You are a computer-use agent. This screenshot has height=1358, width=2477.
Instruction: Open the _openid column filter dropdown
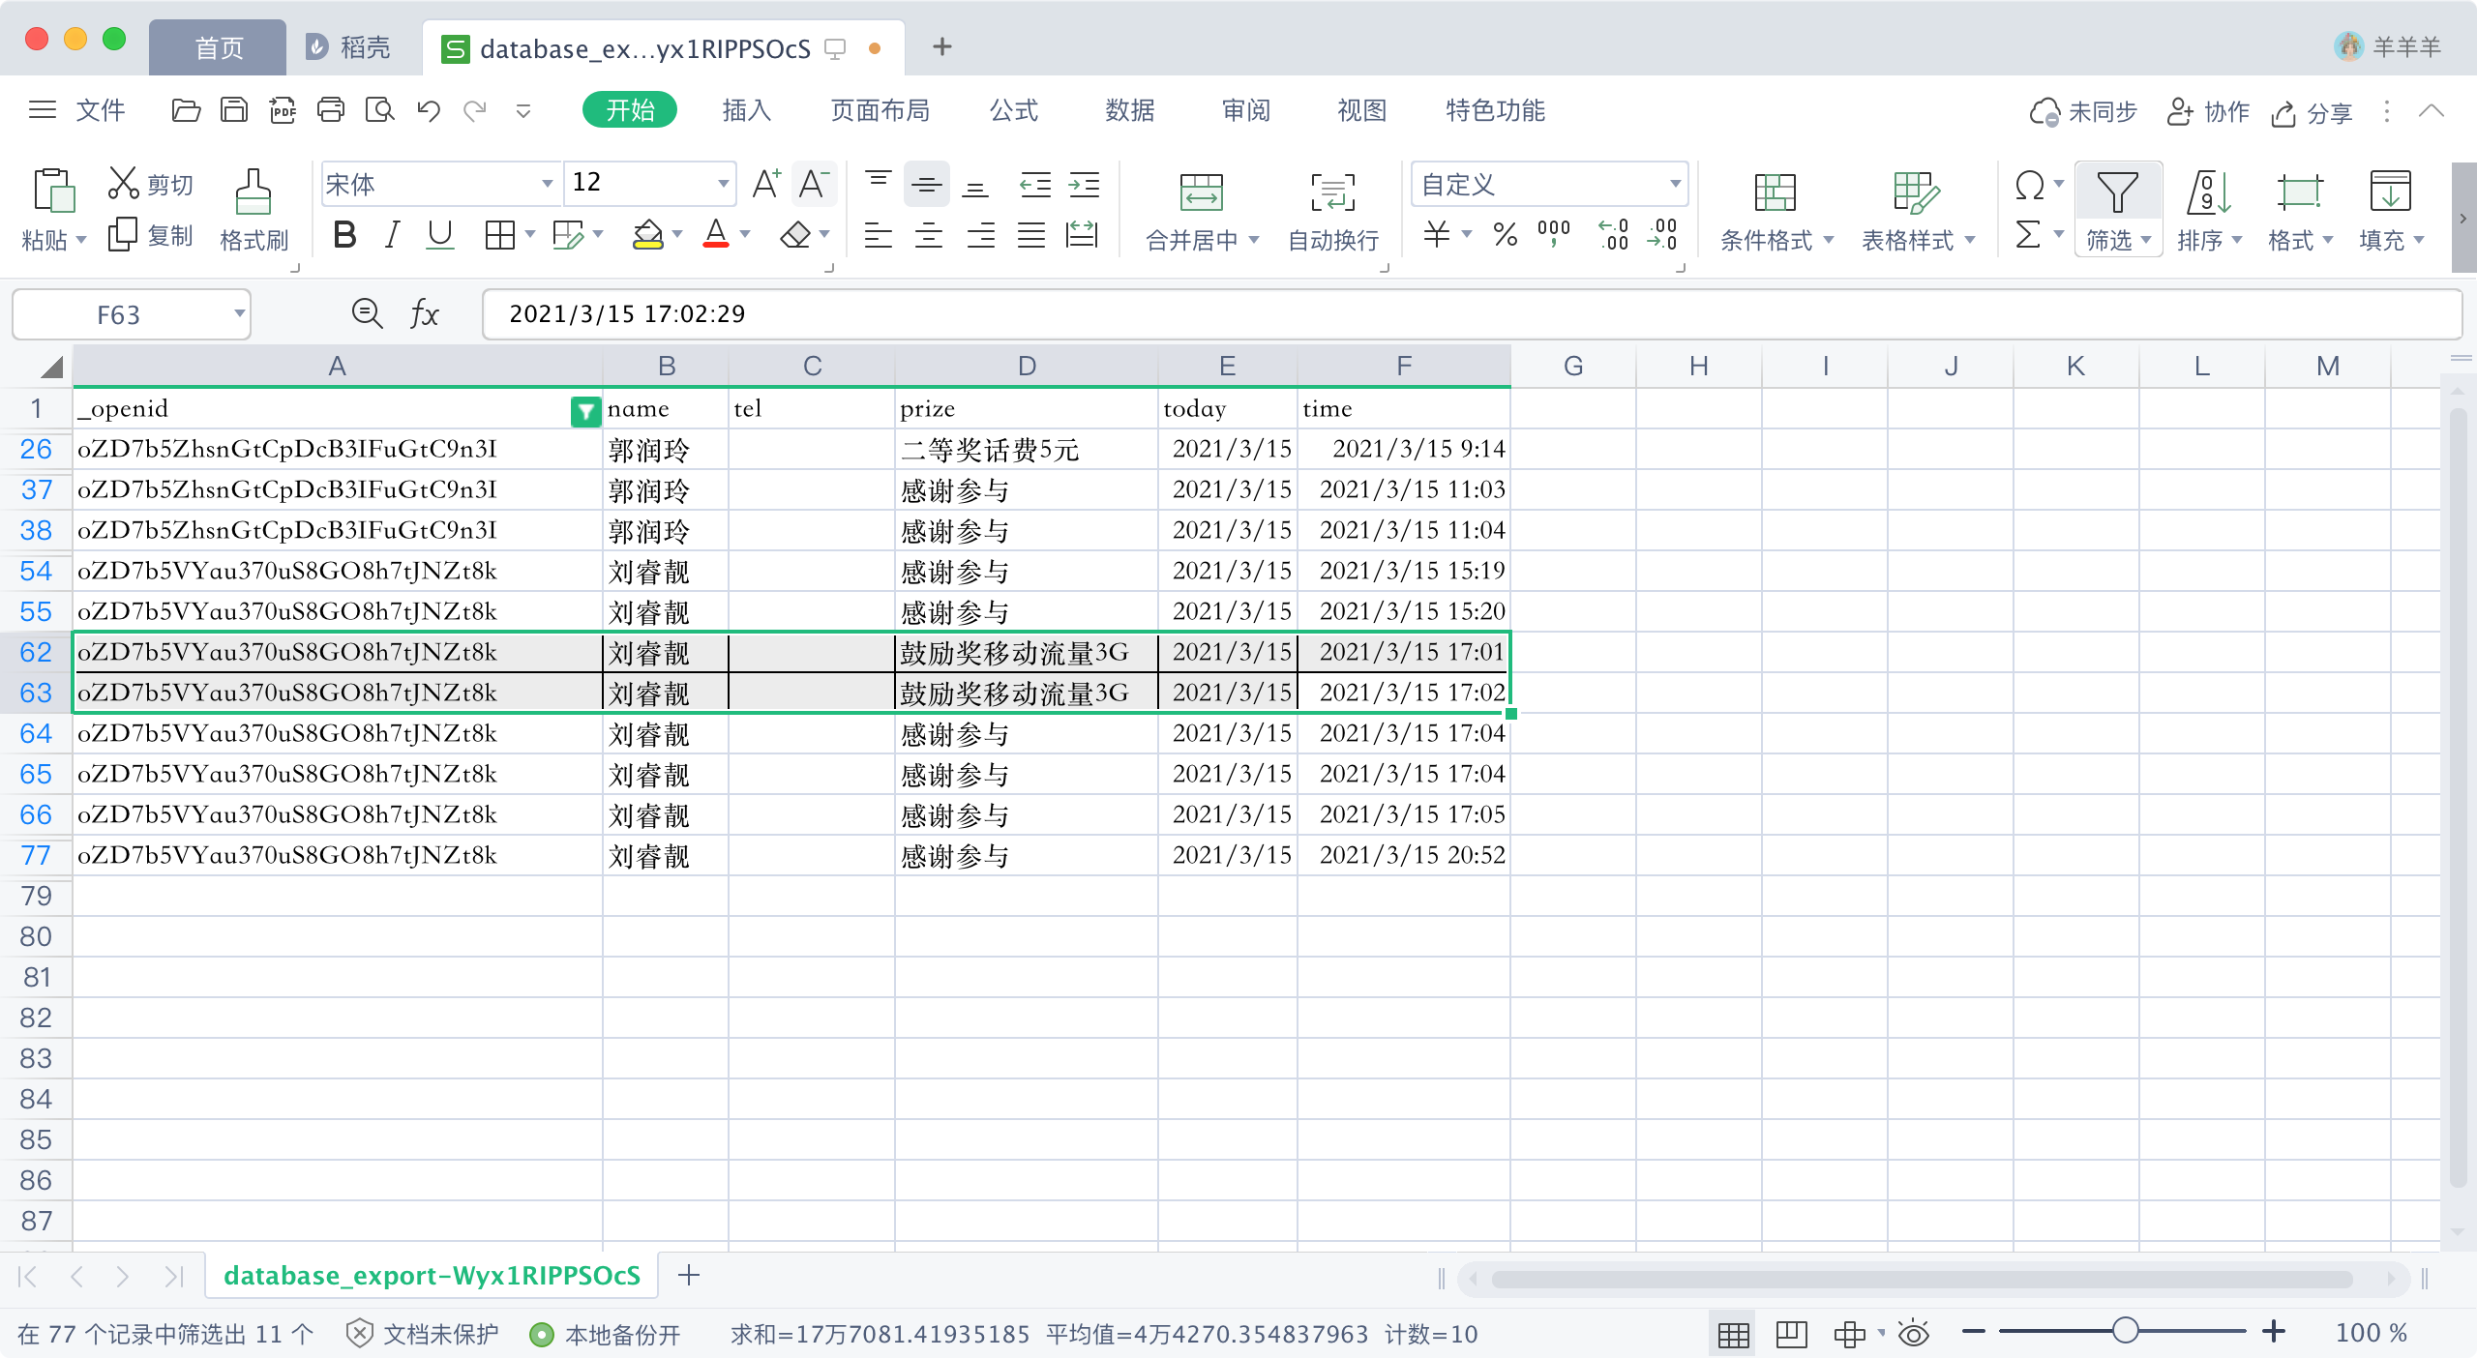pyautogui.click(x=584, y=411)
